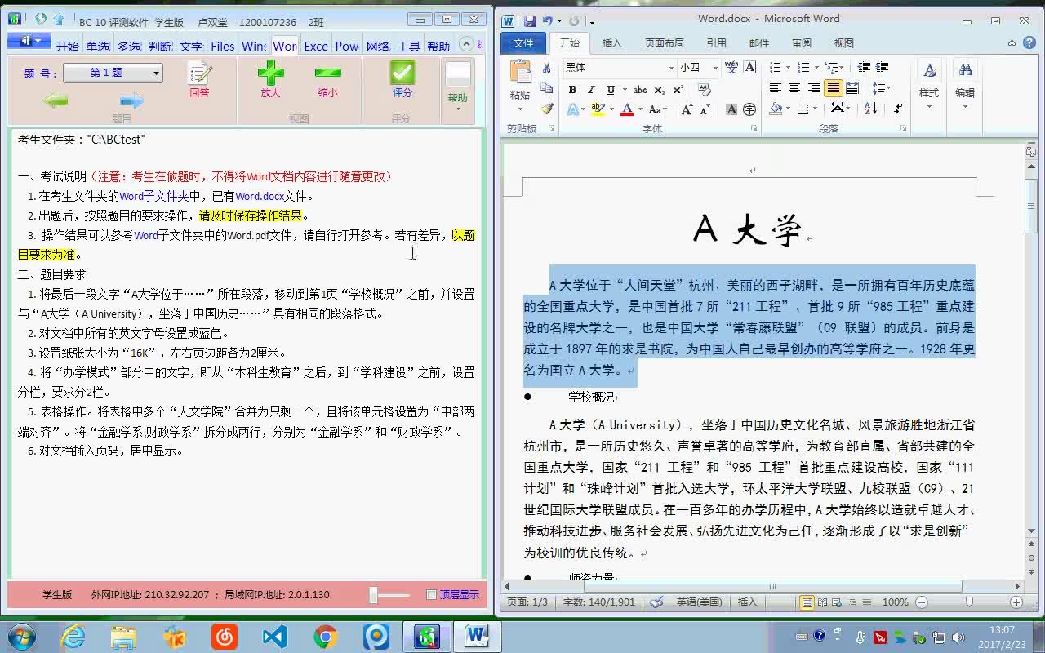Toggle character border A button
1045x653 pixels.
[749, 67]
